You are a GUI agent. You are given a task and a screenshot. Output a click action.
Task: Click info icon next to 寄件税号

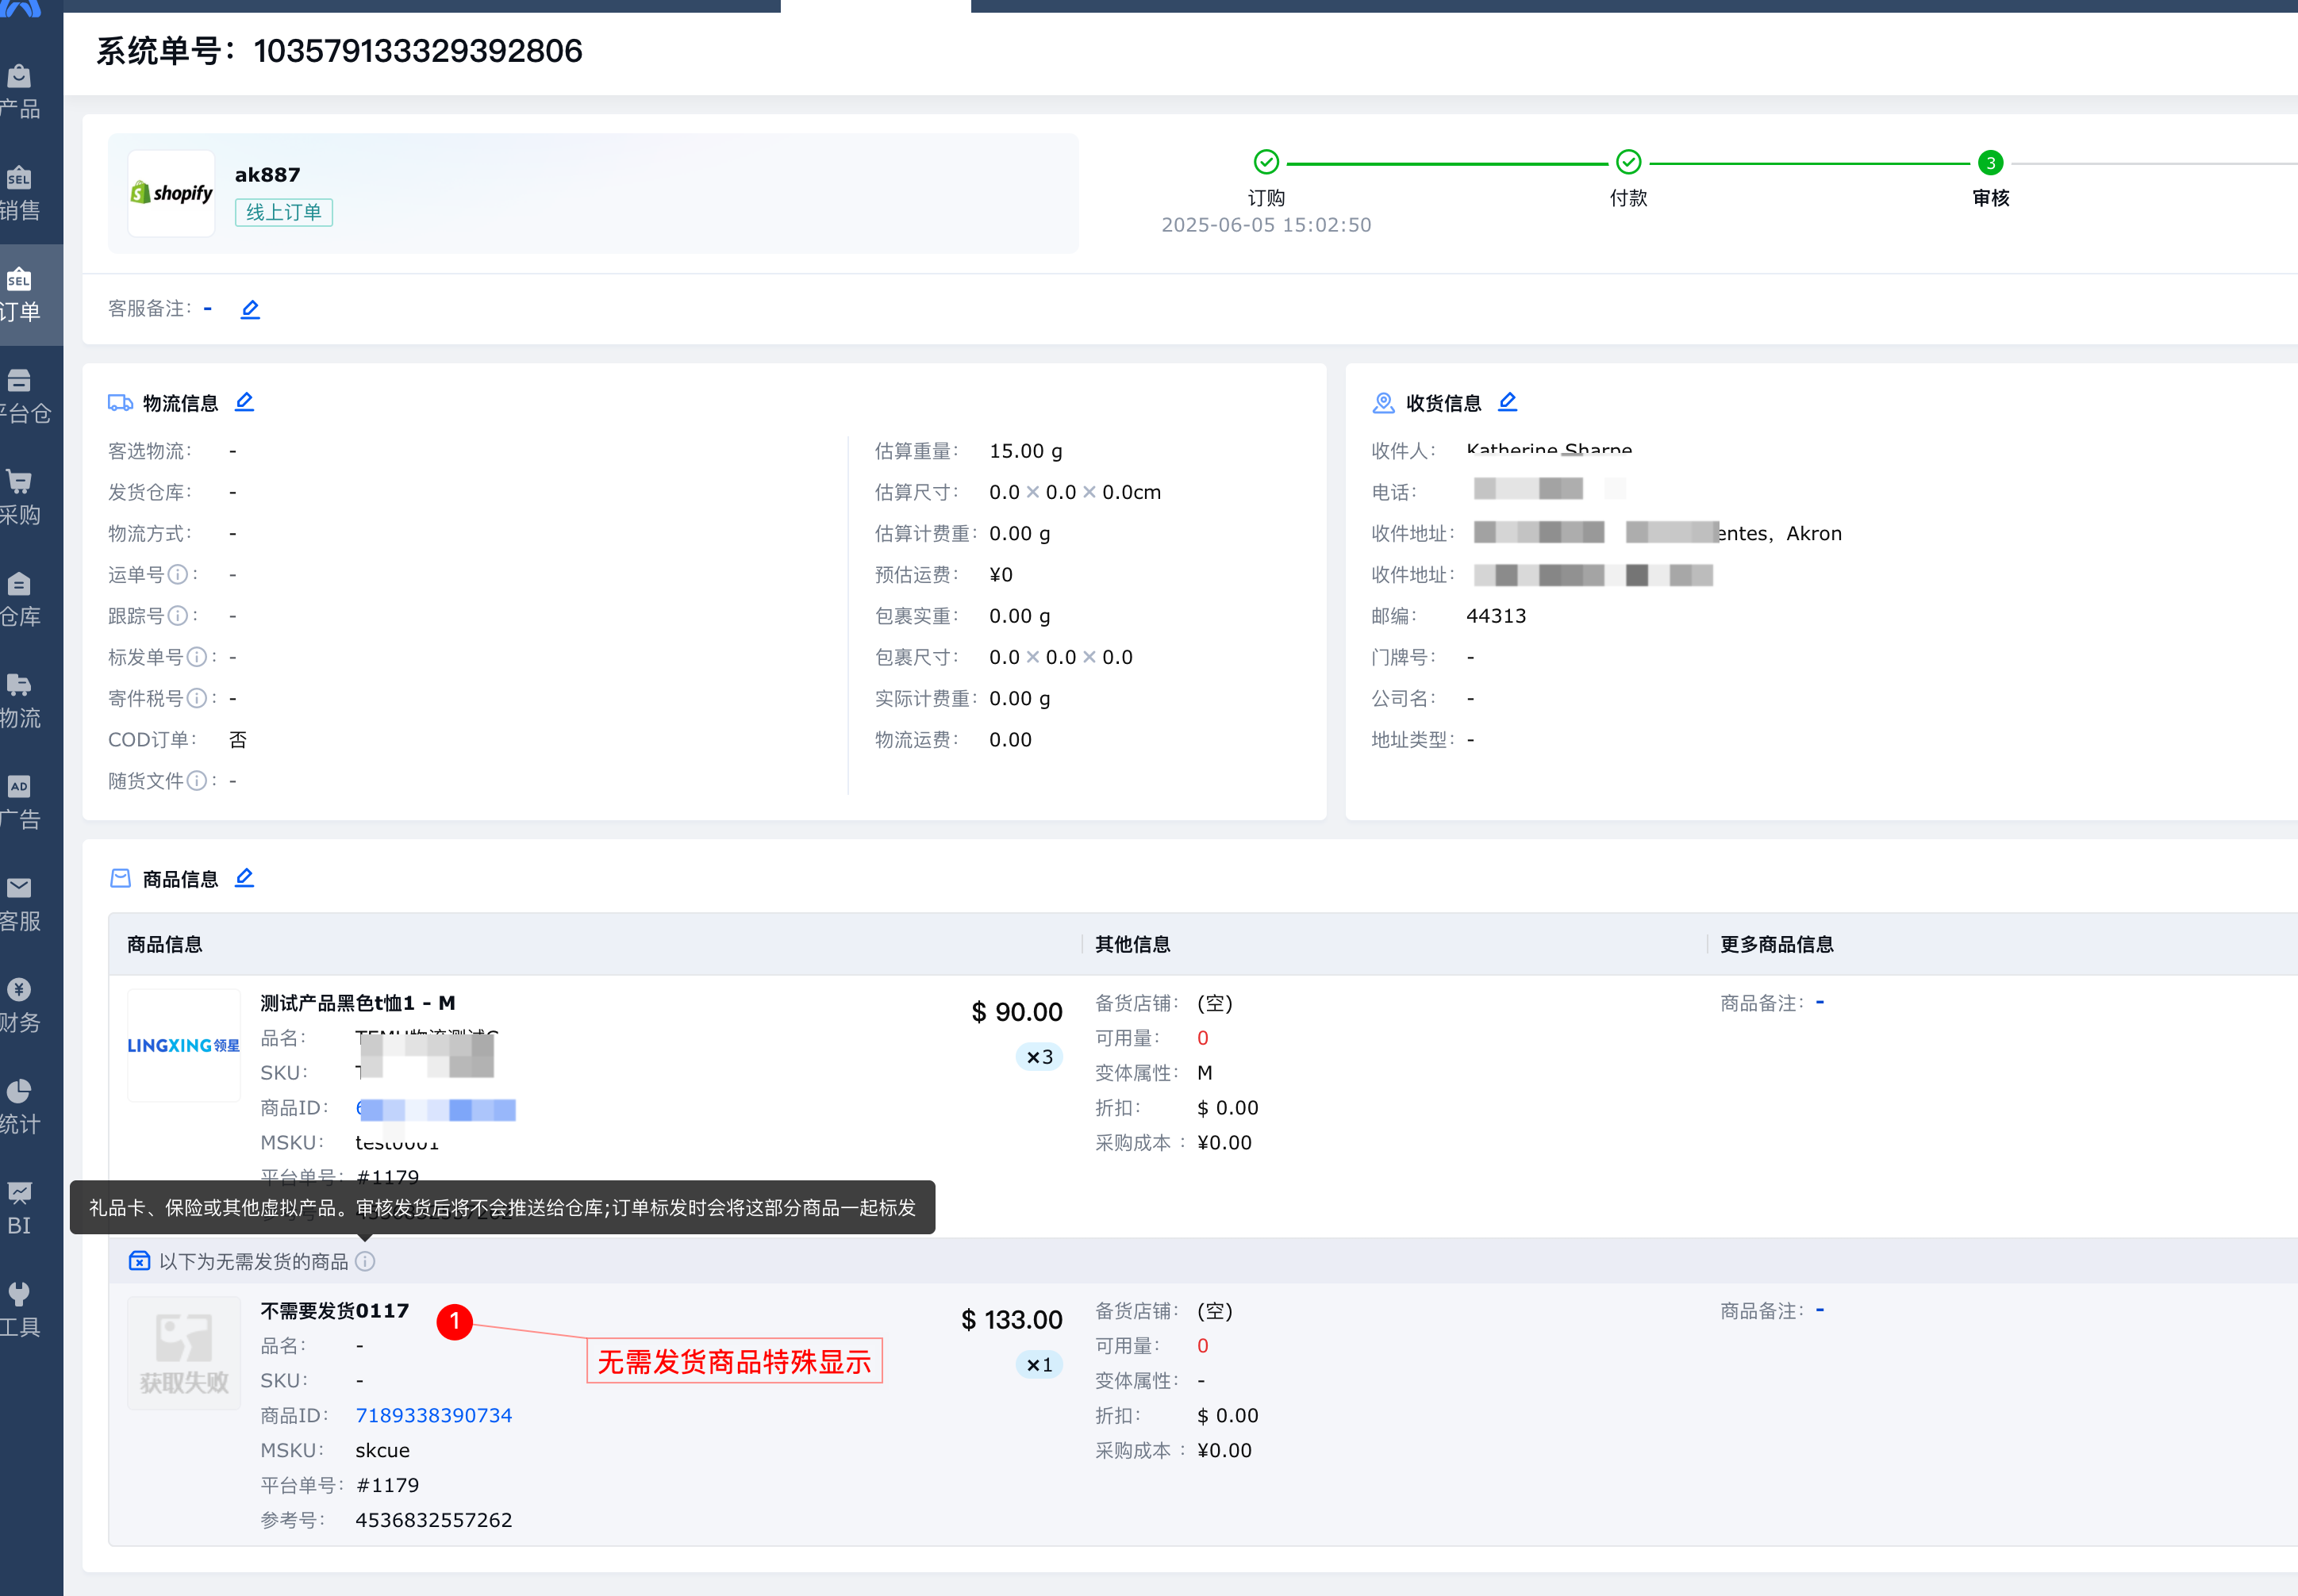click(197, 698)
